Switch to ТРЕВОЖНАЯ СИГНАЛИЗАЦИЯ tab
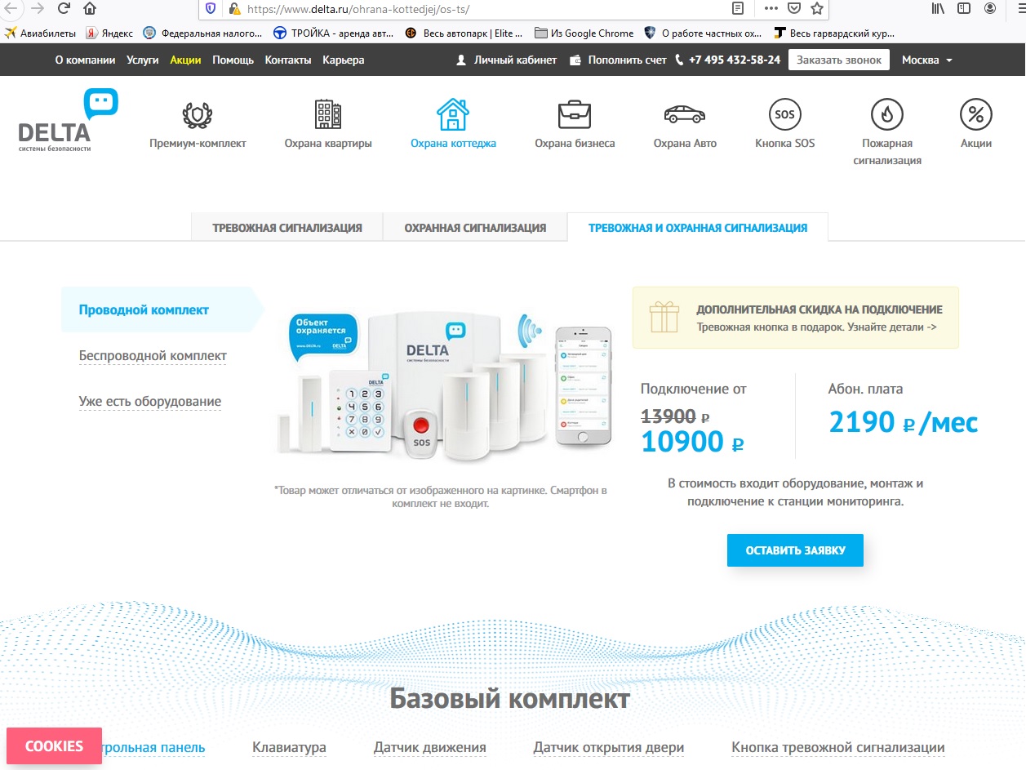Screen dimensions: 1026x770 tap(287, 228)
